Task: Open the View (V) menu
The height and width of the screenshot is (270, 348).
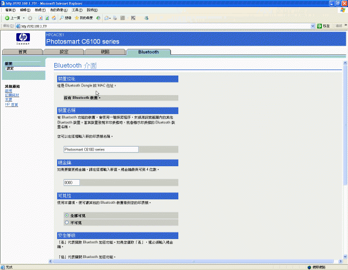Action: [40, 10]
